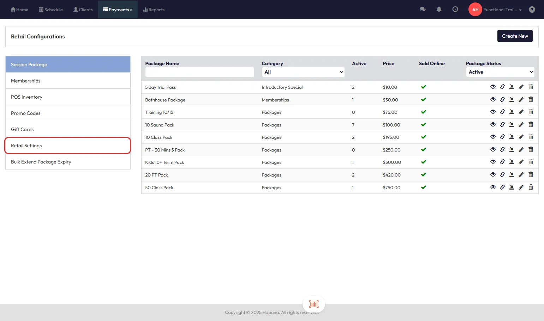Screen dimensions: 544x321
Task: Delete the 50 Class Pack package
Action: 531,187
